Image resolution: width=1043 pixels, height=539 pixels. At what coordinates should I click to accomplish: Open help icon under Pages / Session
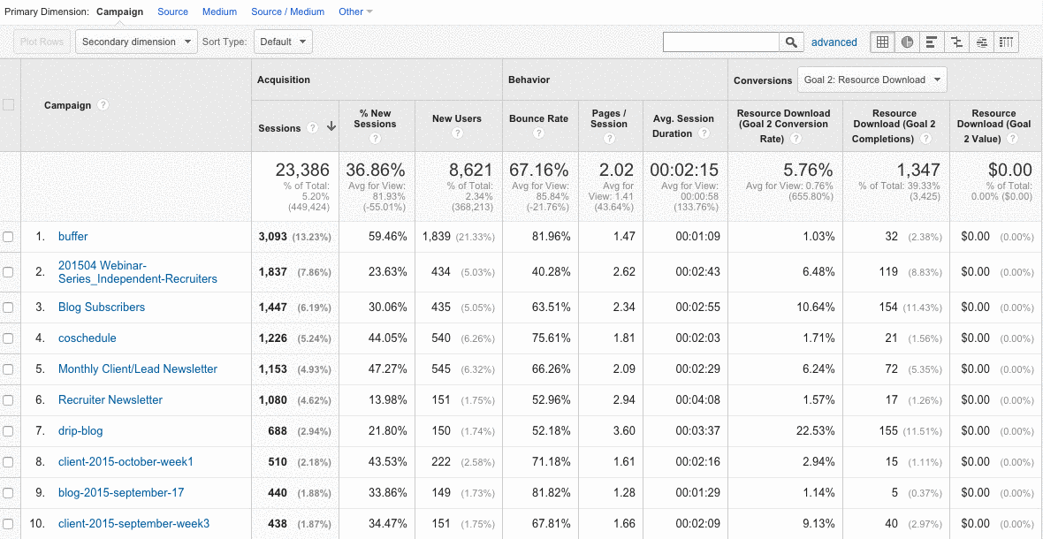pyautogui.click(x=609, y=138)
